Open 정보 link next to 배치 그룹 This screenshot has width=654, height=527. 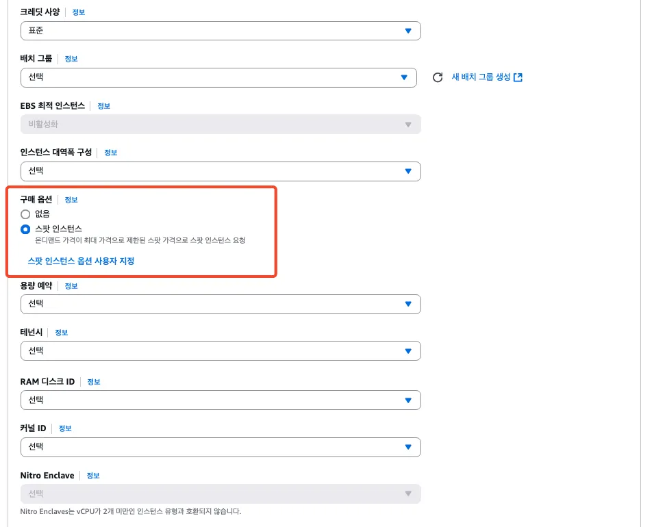[71, 59]
